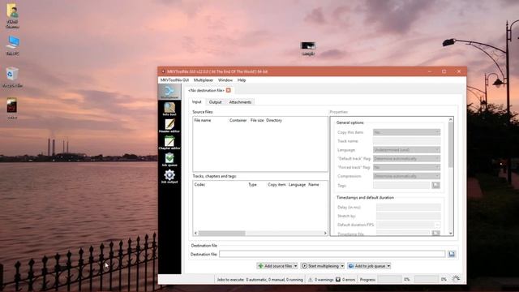Image resolution: width=519 pixels, height=292 pixels.
Task: Click the Stretch by input field
Action: (x=409, y=216)
